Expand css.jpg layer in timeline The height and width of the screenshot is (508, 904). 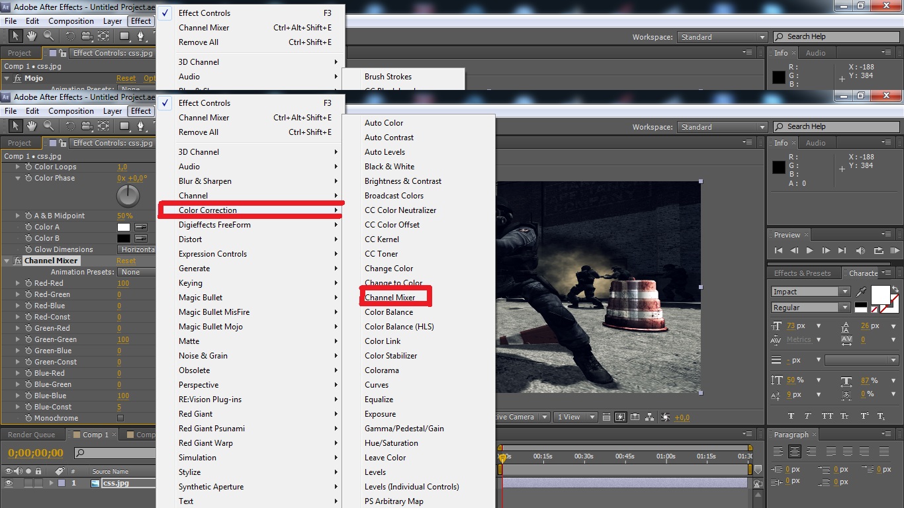(x=51, y=484)
